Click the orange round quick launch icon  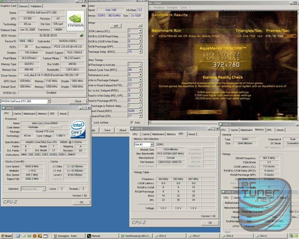point(34,236)
